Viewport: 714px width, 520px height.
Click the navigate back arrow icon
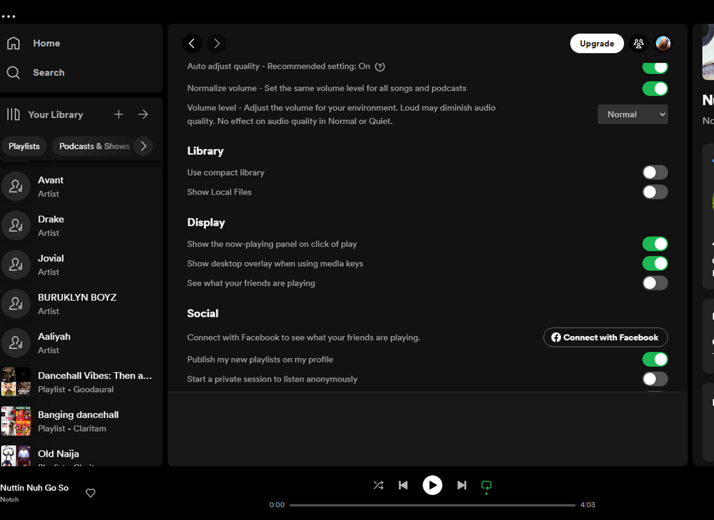(192, 43)
